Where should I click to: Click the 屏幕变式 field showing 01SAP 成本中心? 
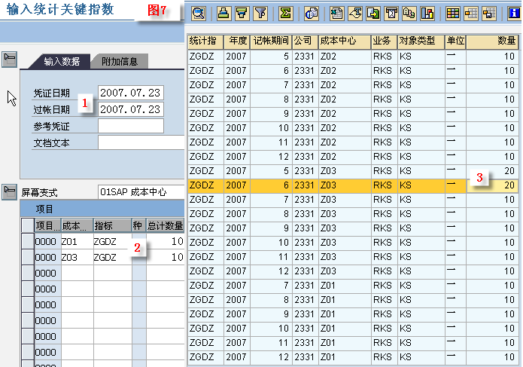point(141,192)
